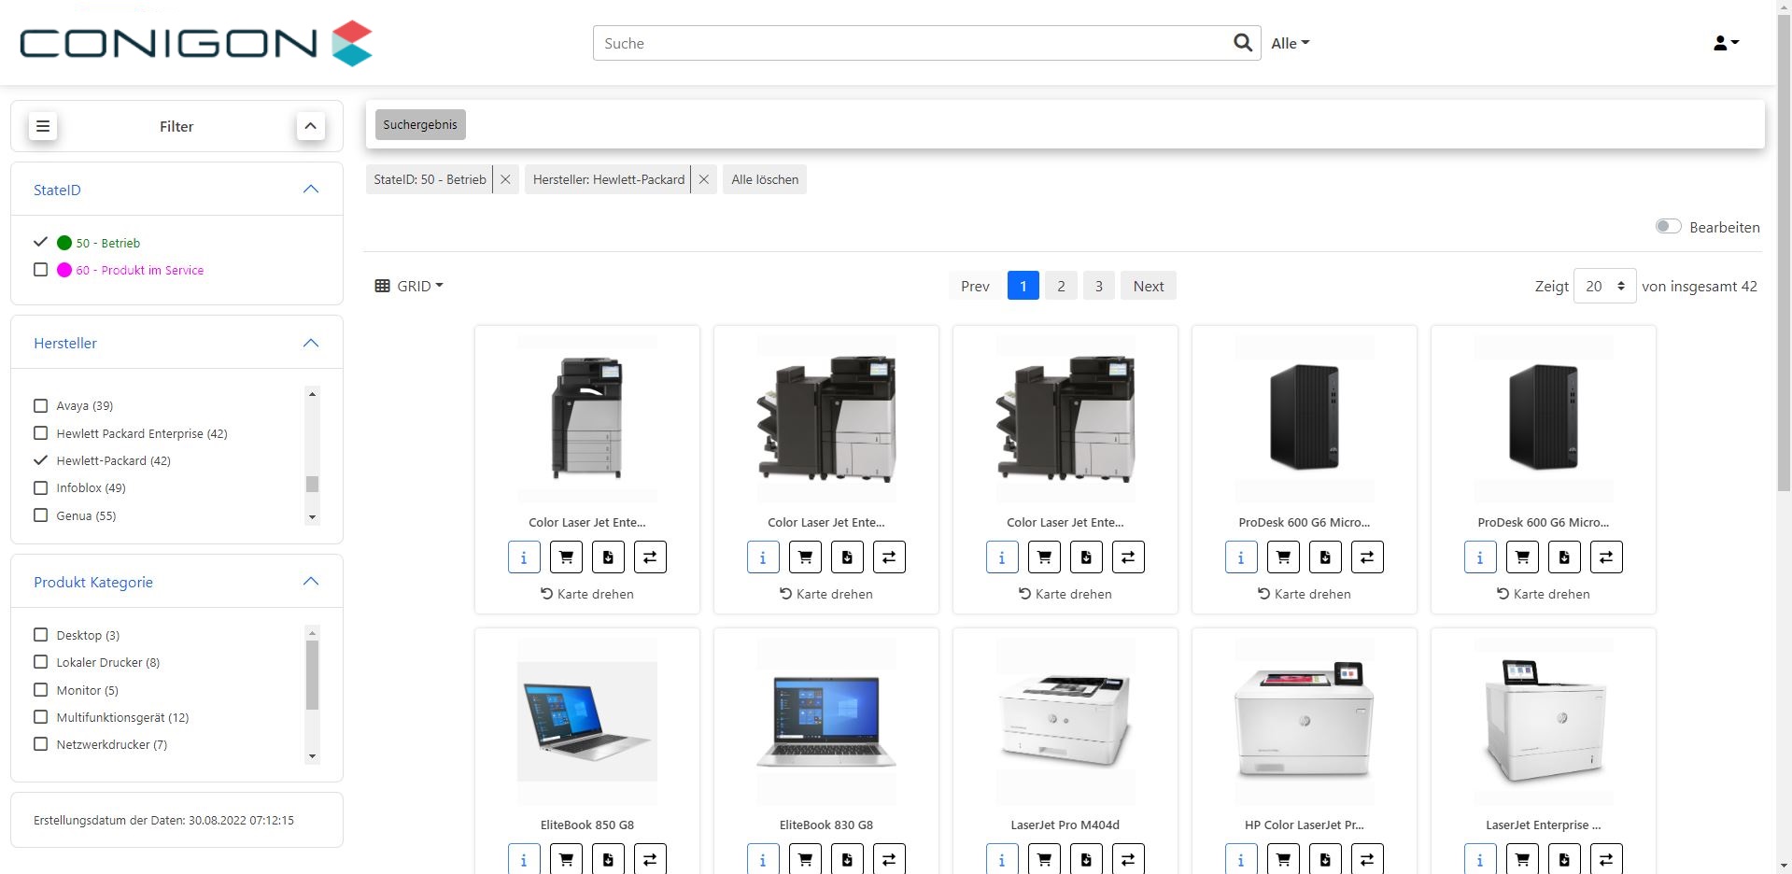Click the hamburger menu icon in Filter panel
The image size is (1792, 874).
click(x=43, y=126)
